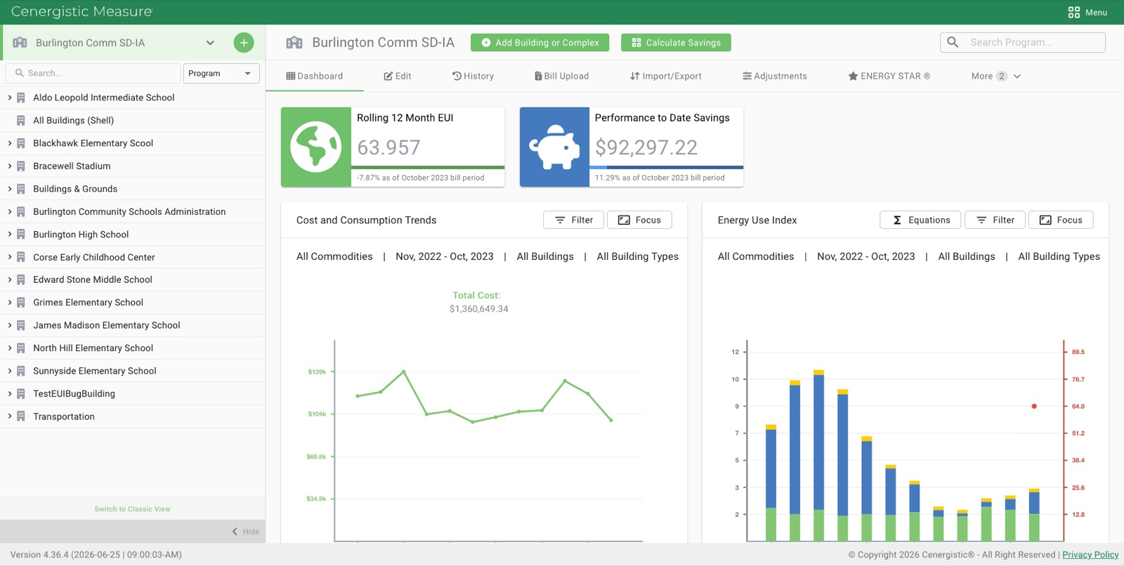Open the ENERGY STAR tab
The height and width of the screenshot is (566, 1124).
coord(889,76)
